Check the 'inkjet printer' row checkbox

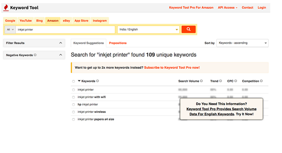(x=73, y=90)
